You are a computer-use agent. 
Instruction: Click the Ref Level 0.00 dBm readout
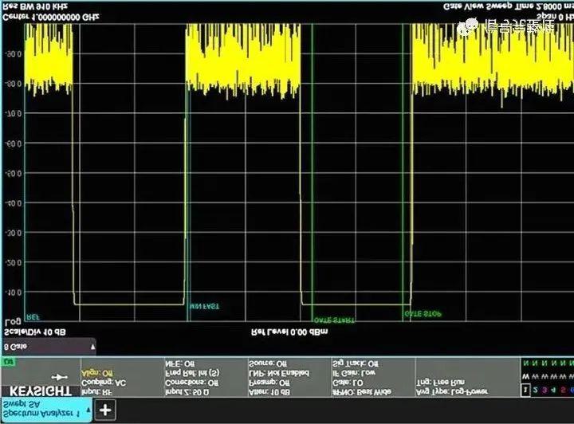289,332
